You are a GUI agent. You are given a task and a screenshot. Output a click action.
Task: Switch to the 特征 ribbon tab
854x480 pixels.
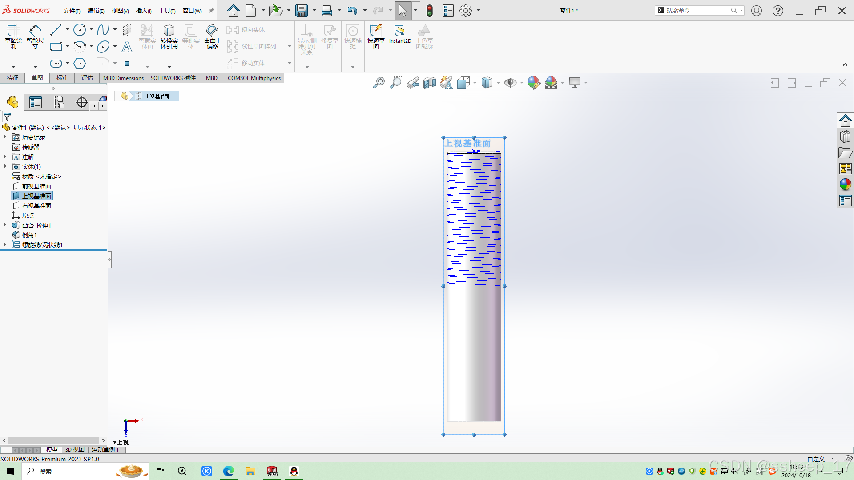coord(12,78)
